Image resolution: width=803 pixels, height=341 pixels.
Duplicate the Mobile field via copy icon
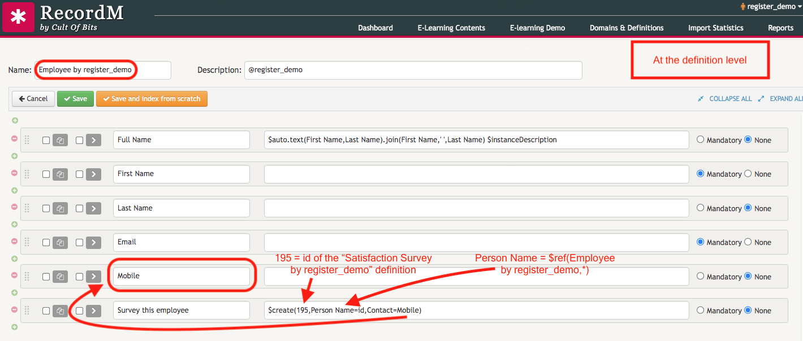[60, 277]
